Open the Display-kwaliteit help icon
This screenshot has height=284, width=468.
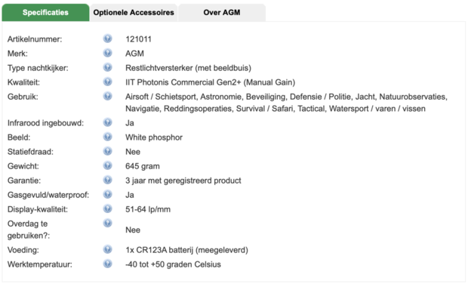tap(107, 208)
